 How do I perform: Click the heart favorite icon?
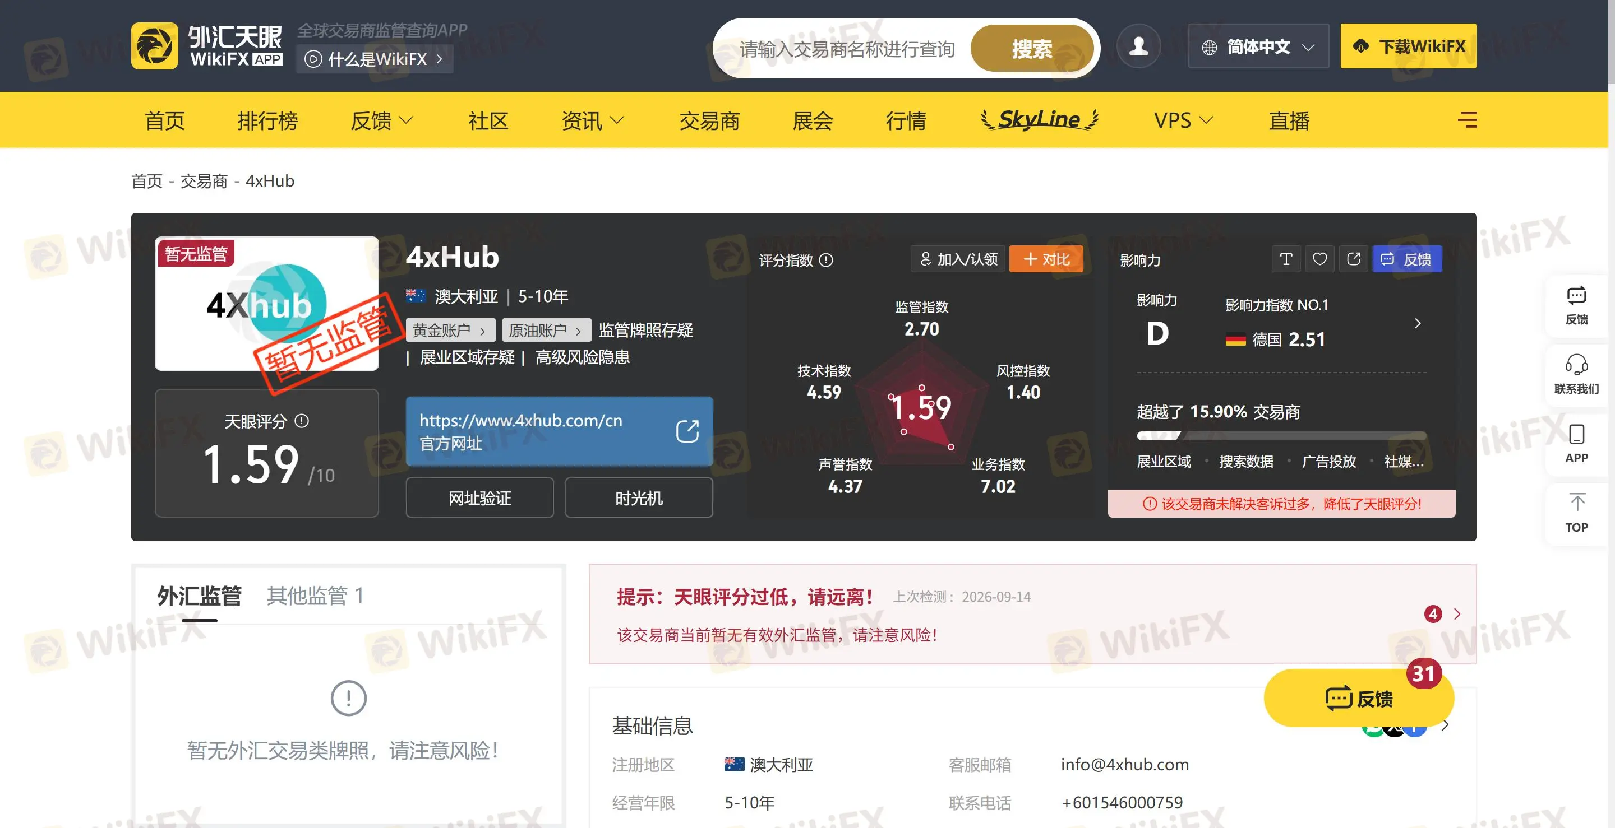1319,259
